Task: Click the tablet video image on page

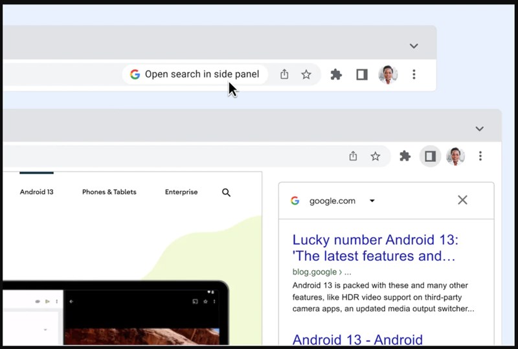Action: 142,337
